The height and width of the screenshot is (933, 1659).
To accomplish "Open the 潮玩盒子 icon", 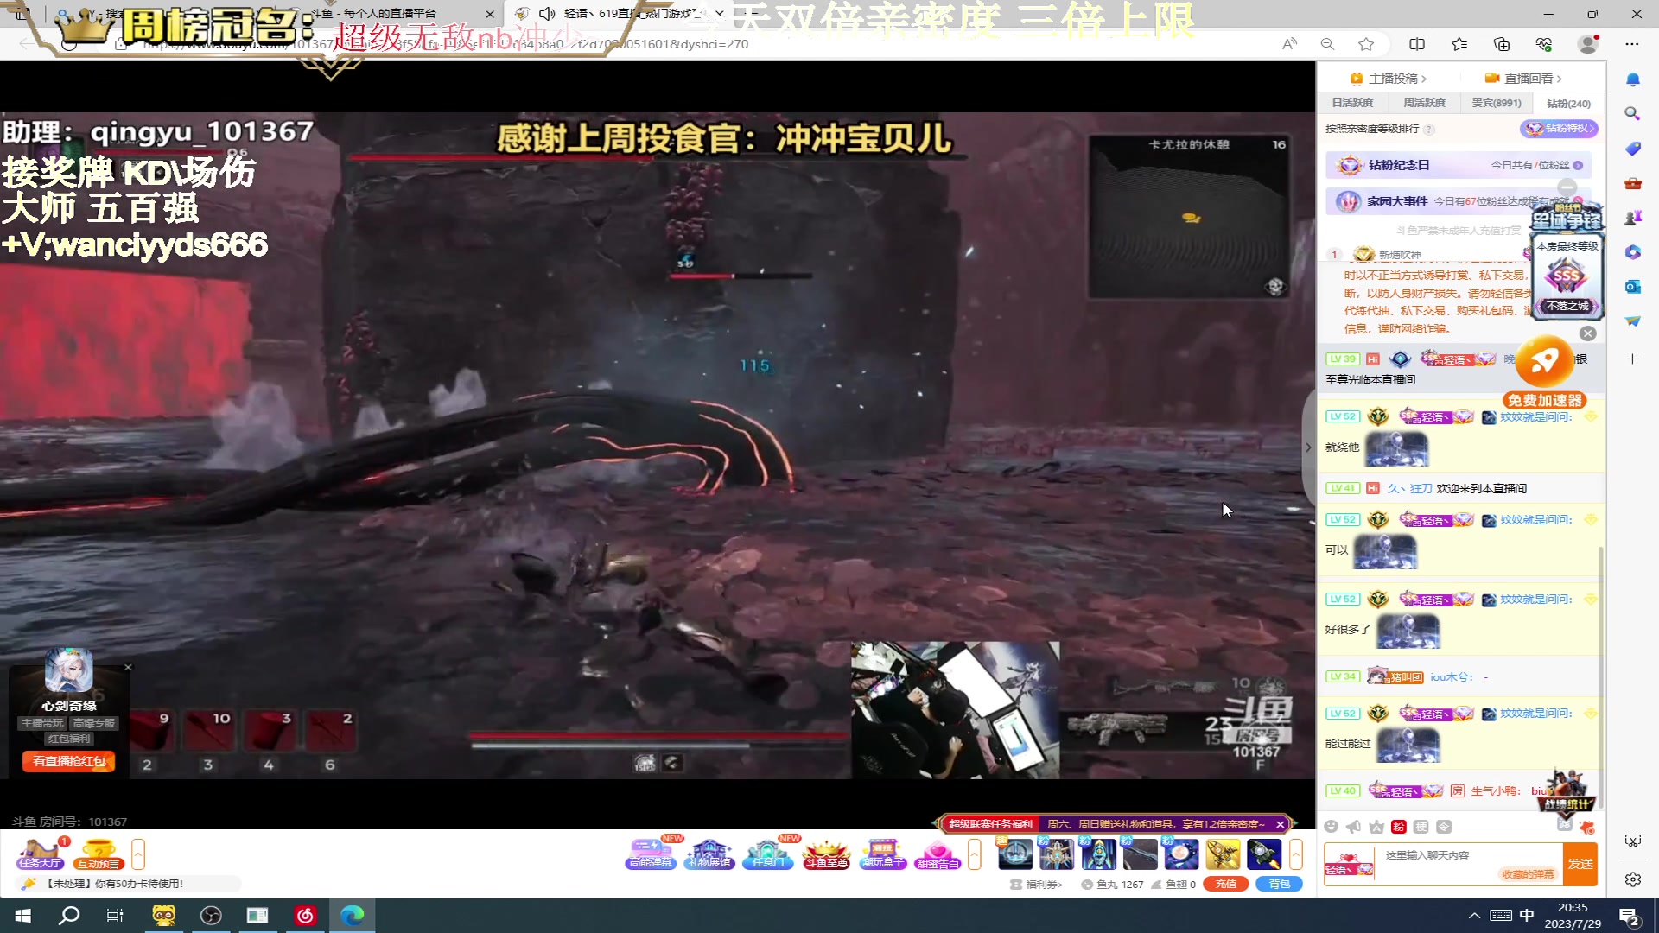I will (x=882, y=854).
